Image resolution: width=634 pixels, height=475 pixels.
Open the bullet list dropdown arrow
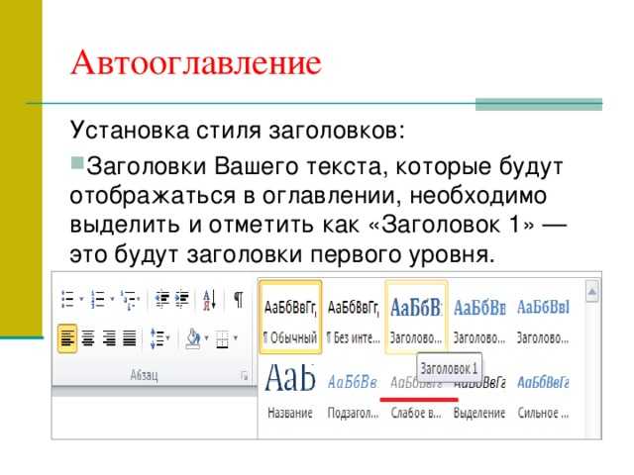point(81,299)
